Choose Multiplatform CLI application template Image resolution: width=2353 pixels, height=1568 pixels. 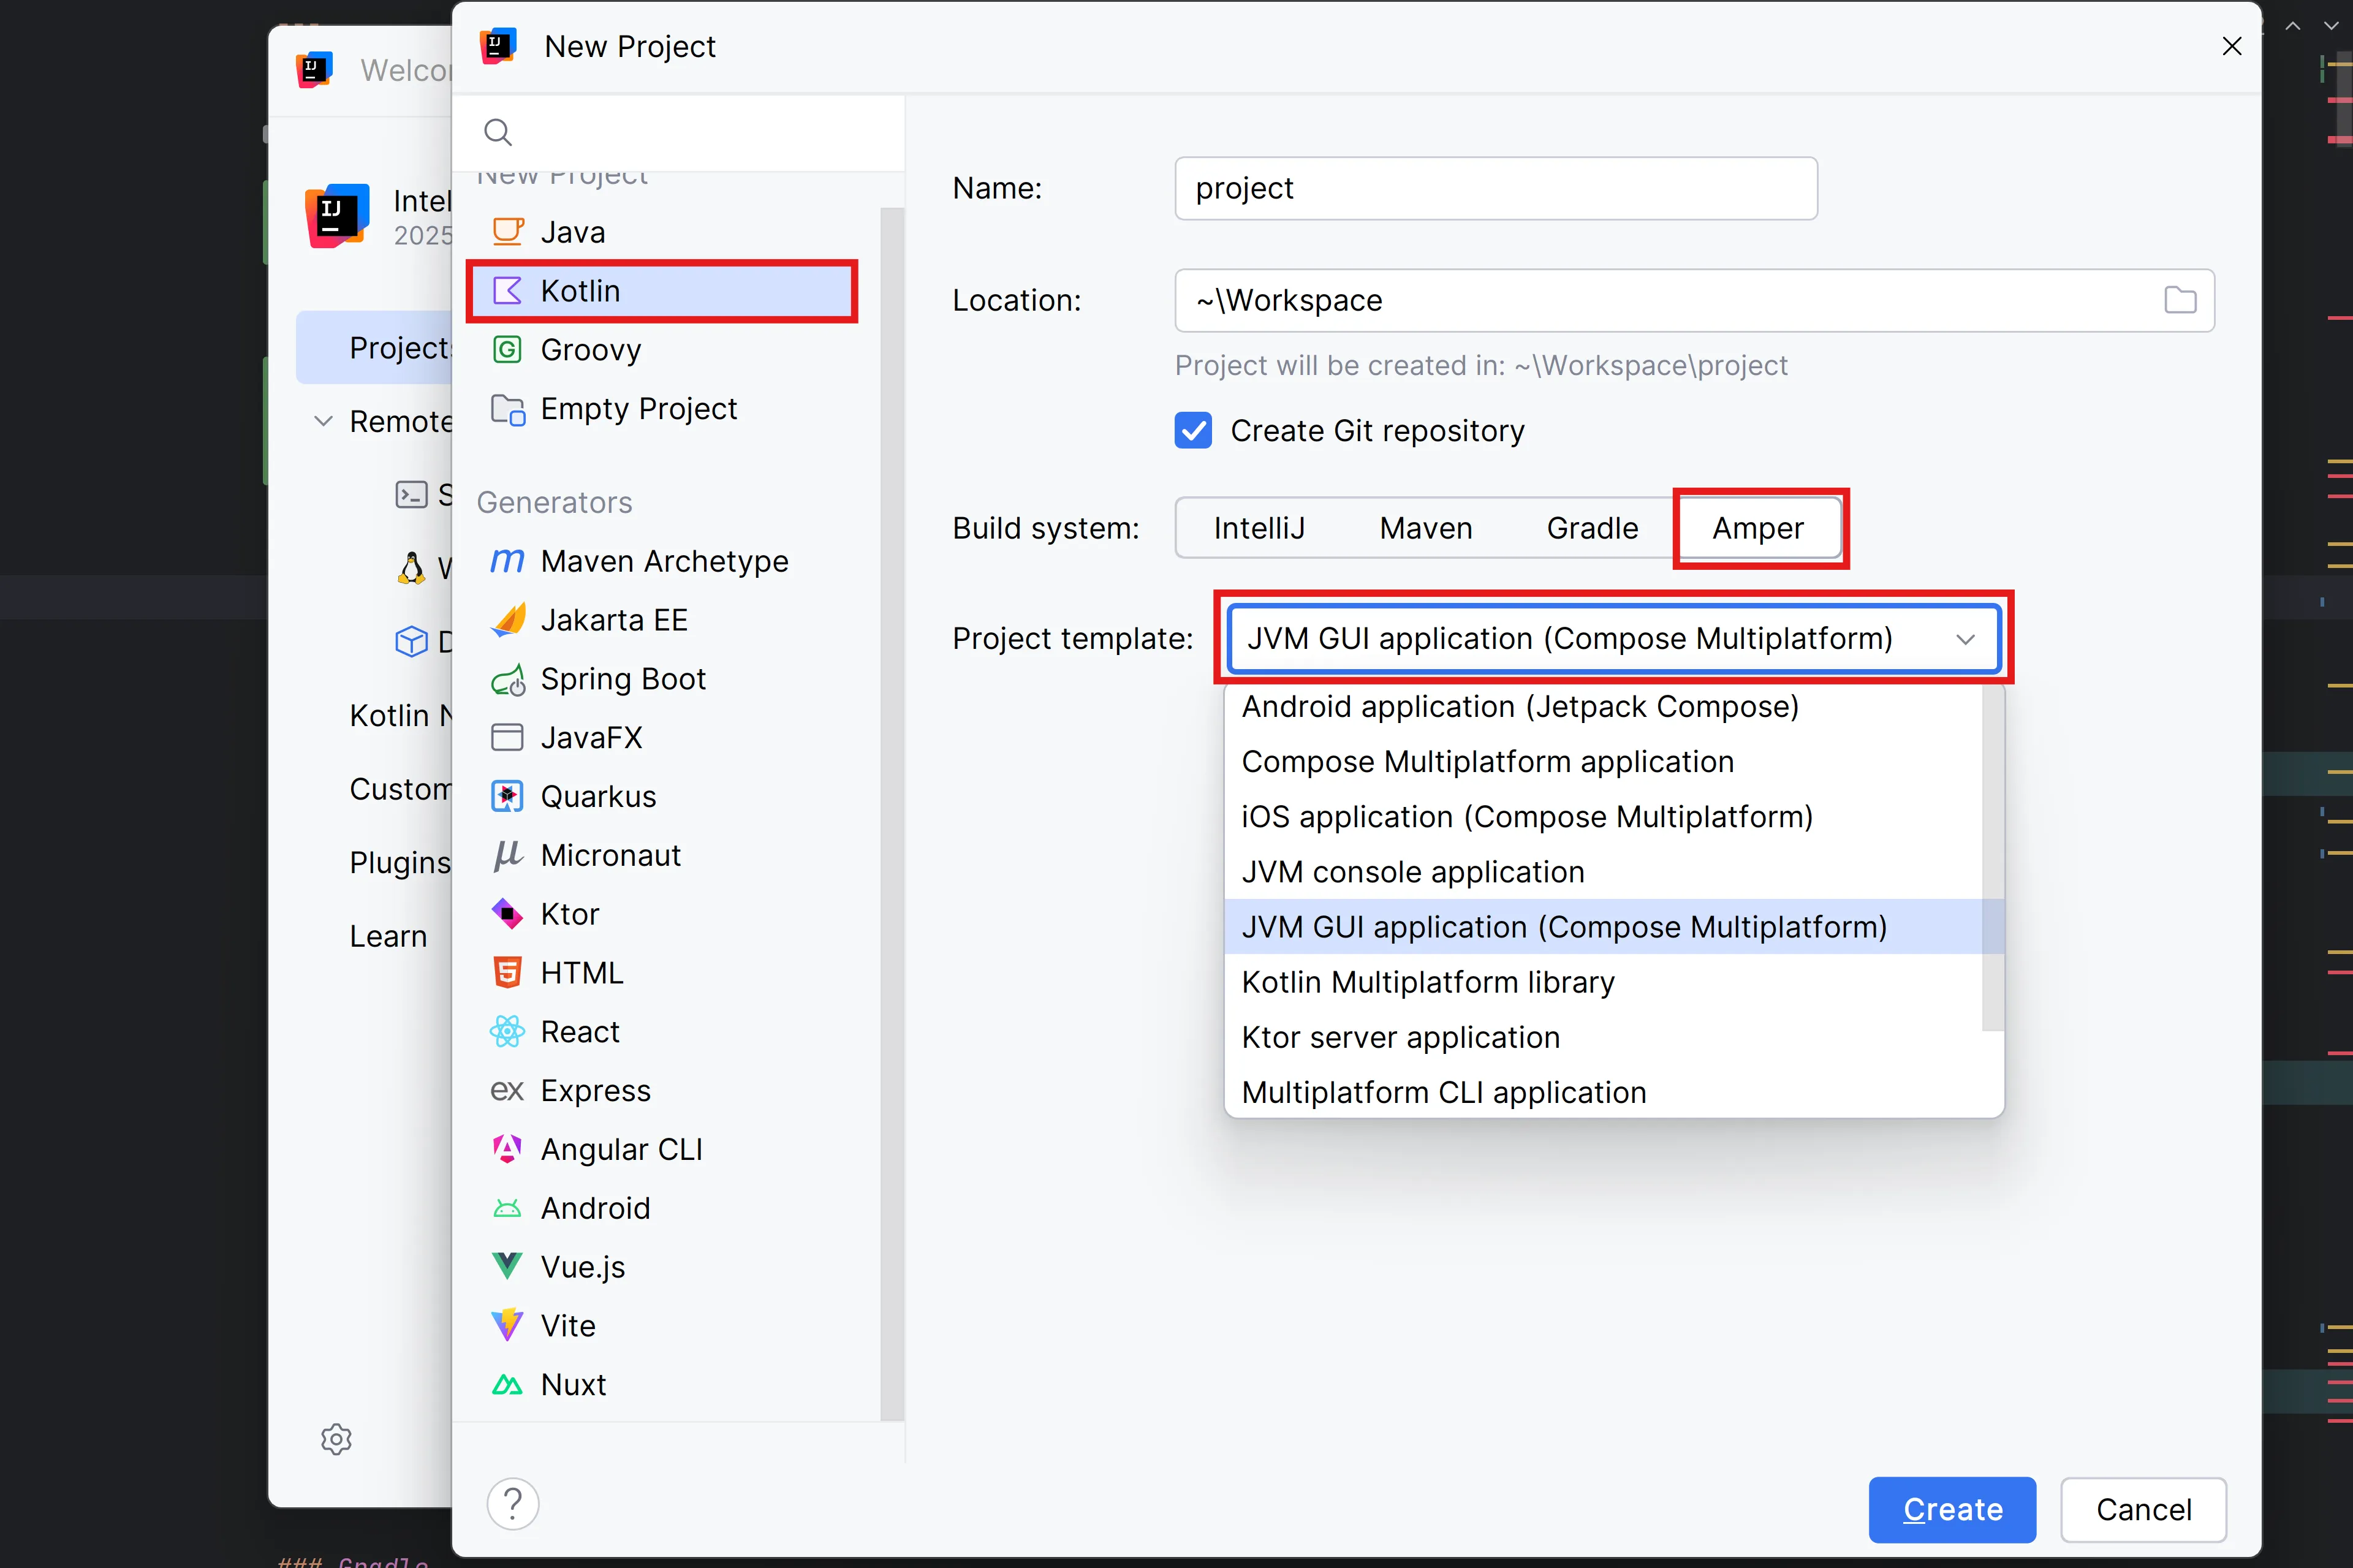coord(1604,1093)
